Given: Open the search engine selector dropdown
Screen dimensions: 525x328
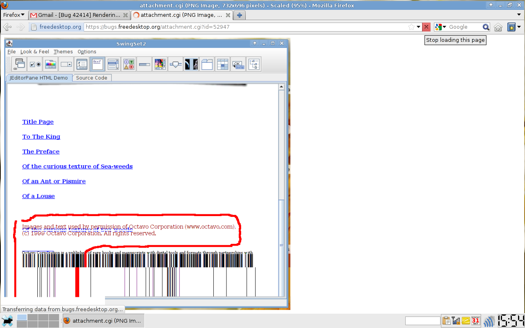Looking at the screenshot, I should point(441,27).
